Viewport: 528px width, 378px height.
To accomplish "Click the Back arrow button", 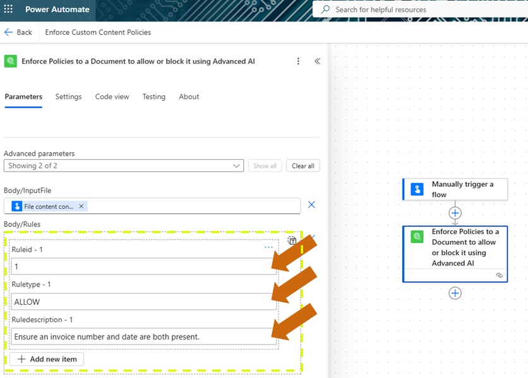I will [x=18, y=32].
